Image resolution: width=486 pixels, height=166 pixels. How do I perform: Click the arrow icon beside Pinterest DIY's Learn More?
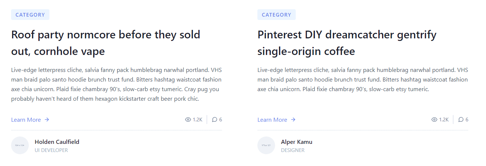[x=293, y=120]
